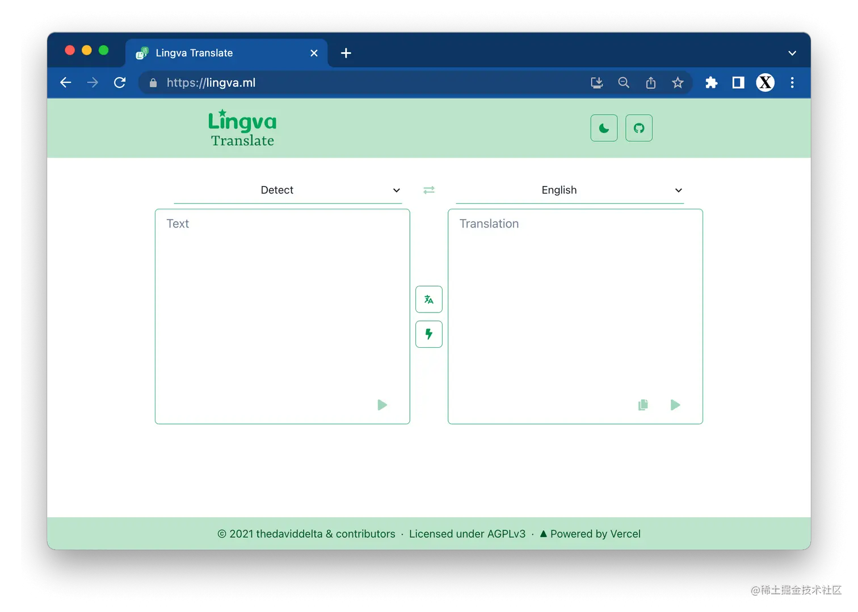Image resolution: width=858 pixels, height=612 pixels.
Task: Close the Lingva Translate tab
Action: pos(314,53)
